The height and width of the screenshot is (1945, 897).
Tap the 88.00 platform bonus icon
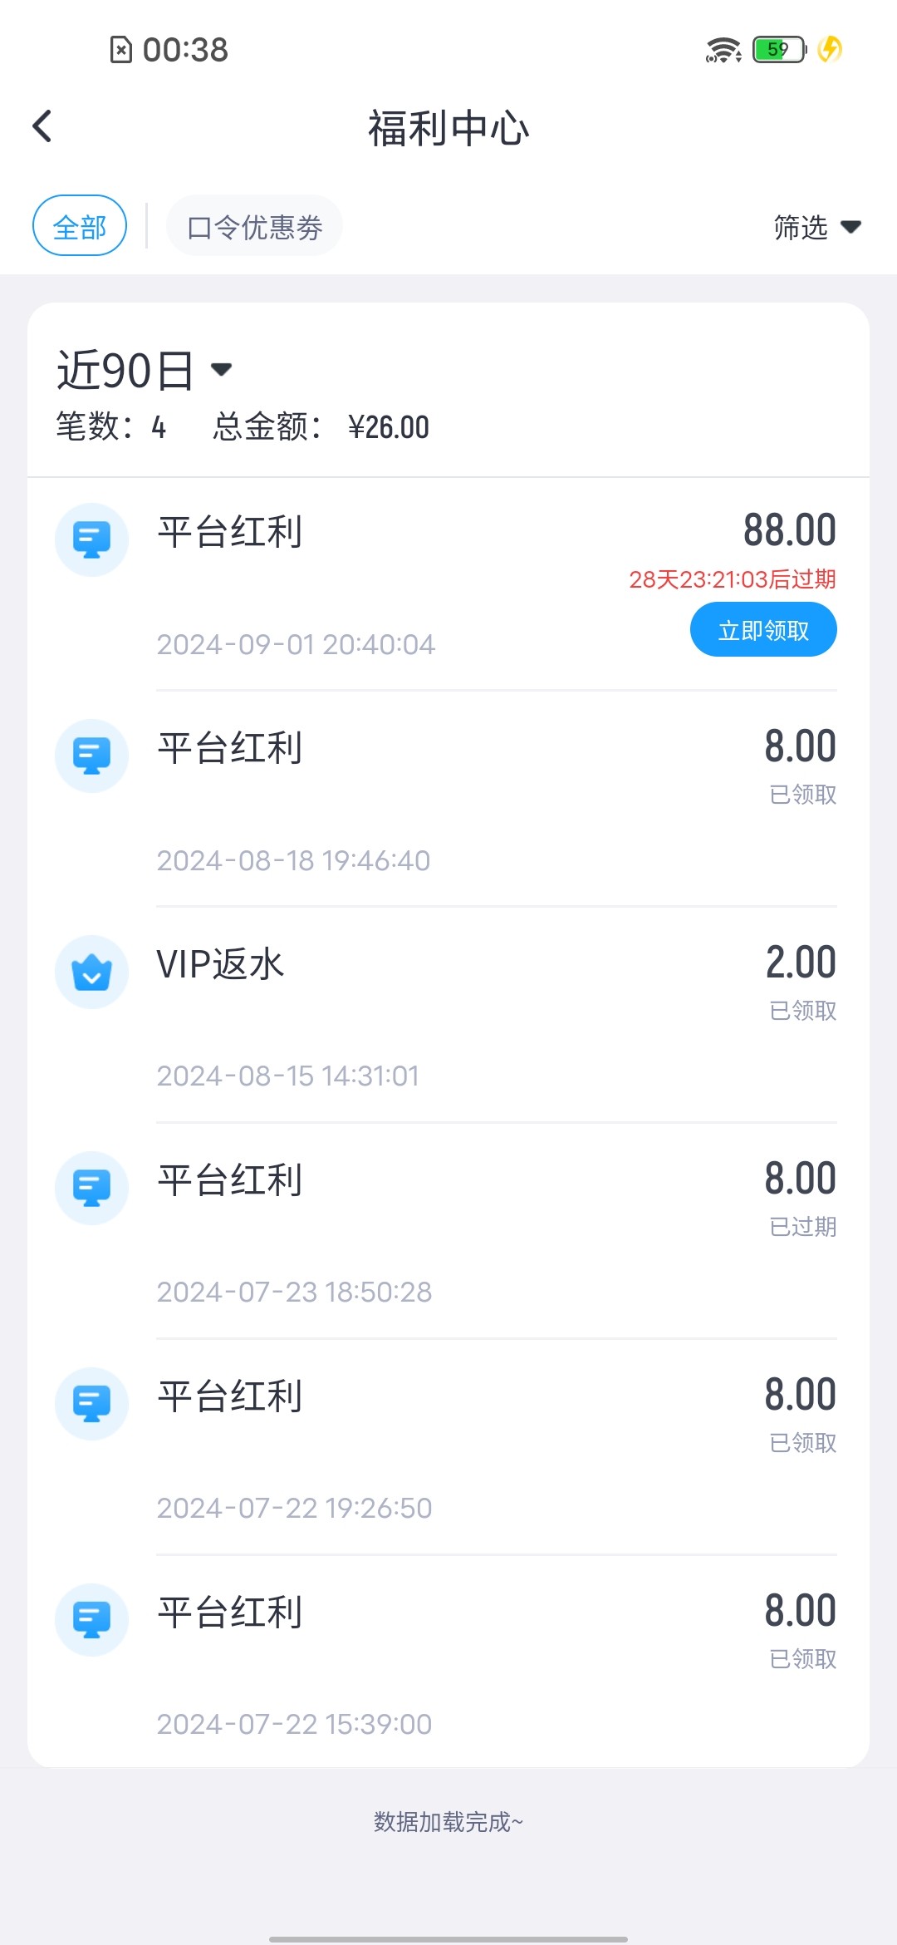91,539
